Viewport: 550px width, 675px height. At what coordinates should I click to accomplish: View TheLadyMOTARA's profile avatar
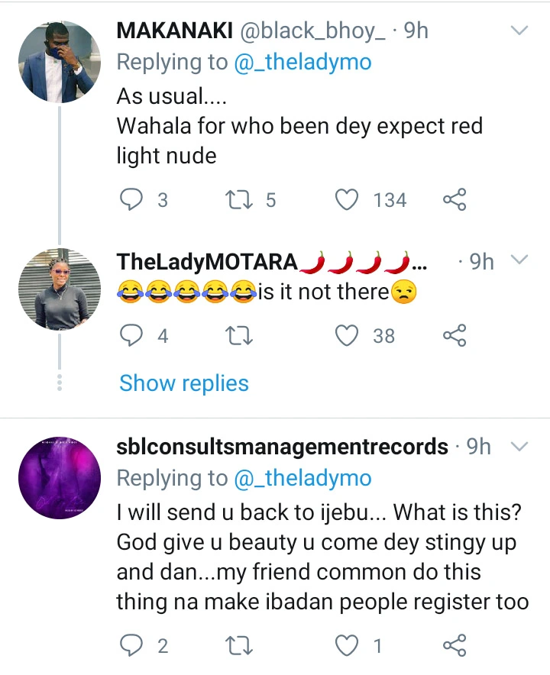[x=60, y=289]
